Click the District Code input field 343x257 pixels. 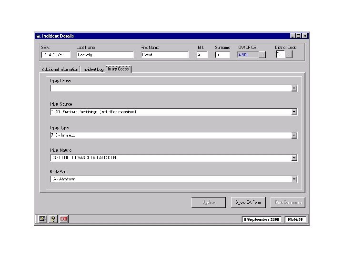pos(281,54)
